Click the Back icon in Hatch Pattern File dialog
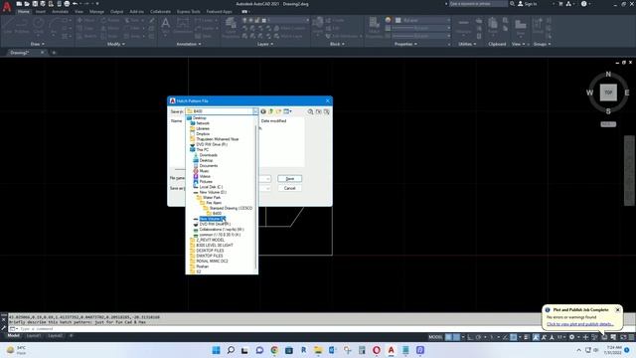 click(263, 111)
